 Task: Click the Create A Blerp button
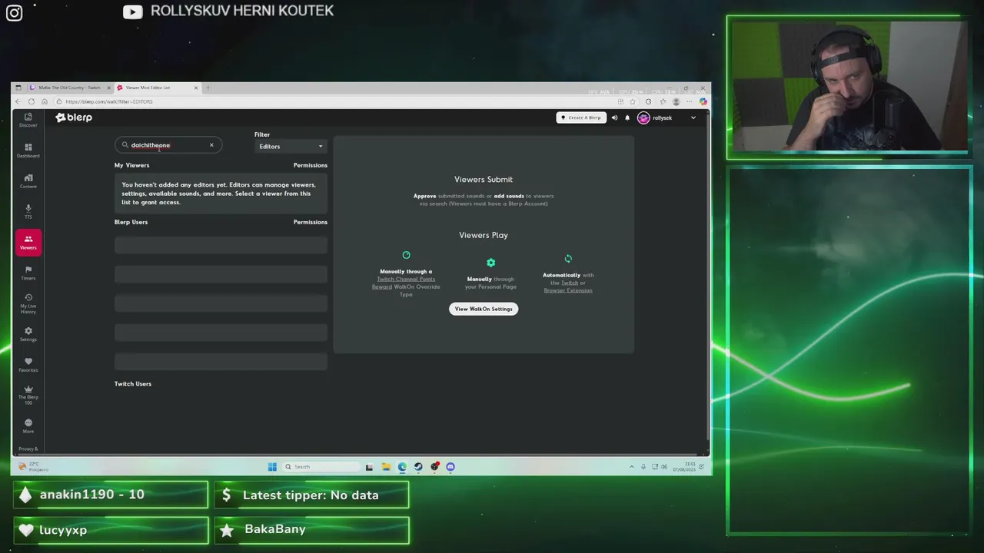pyautogui.click(x=581, y=118)
